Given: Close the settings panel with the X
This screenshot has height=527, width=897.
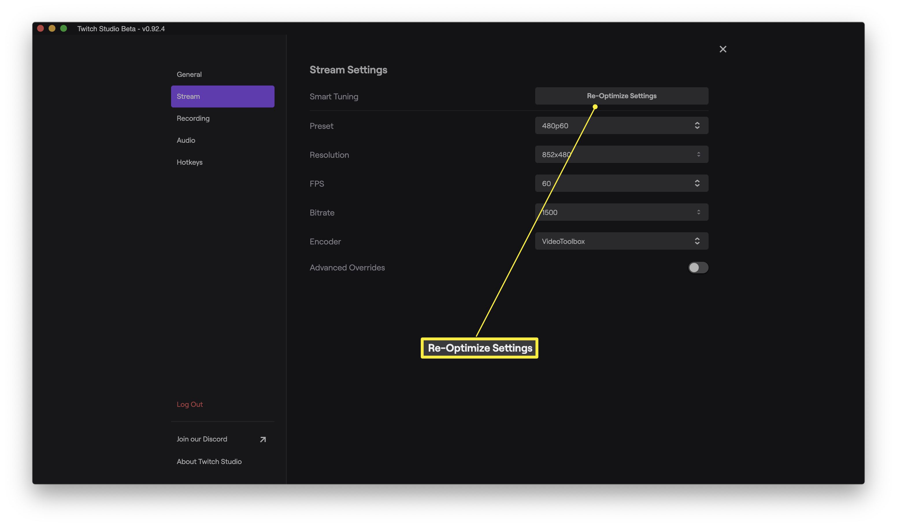Looking at the screenshot, I should click(722, 49).
